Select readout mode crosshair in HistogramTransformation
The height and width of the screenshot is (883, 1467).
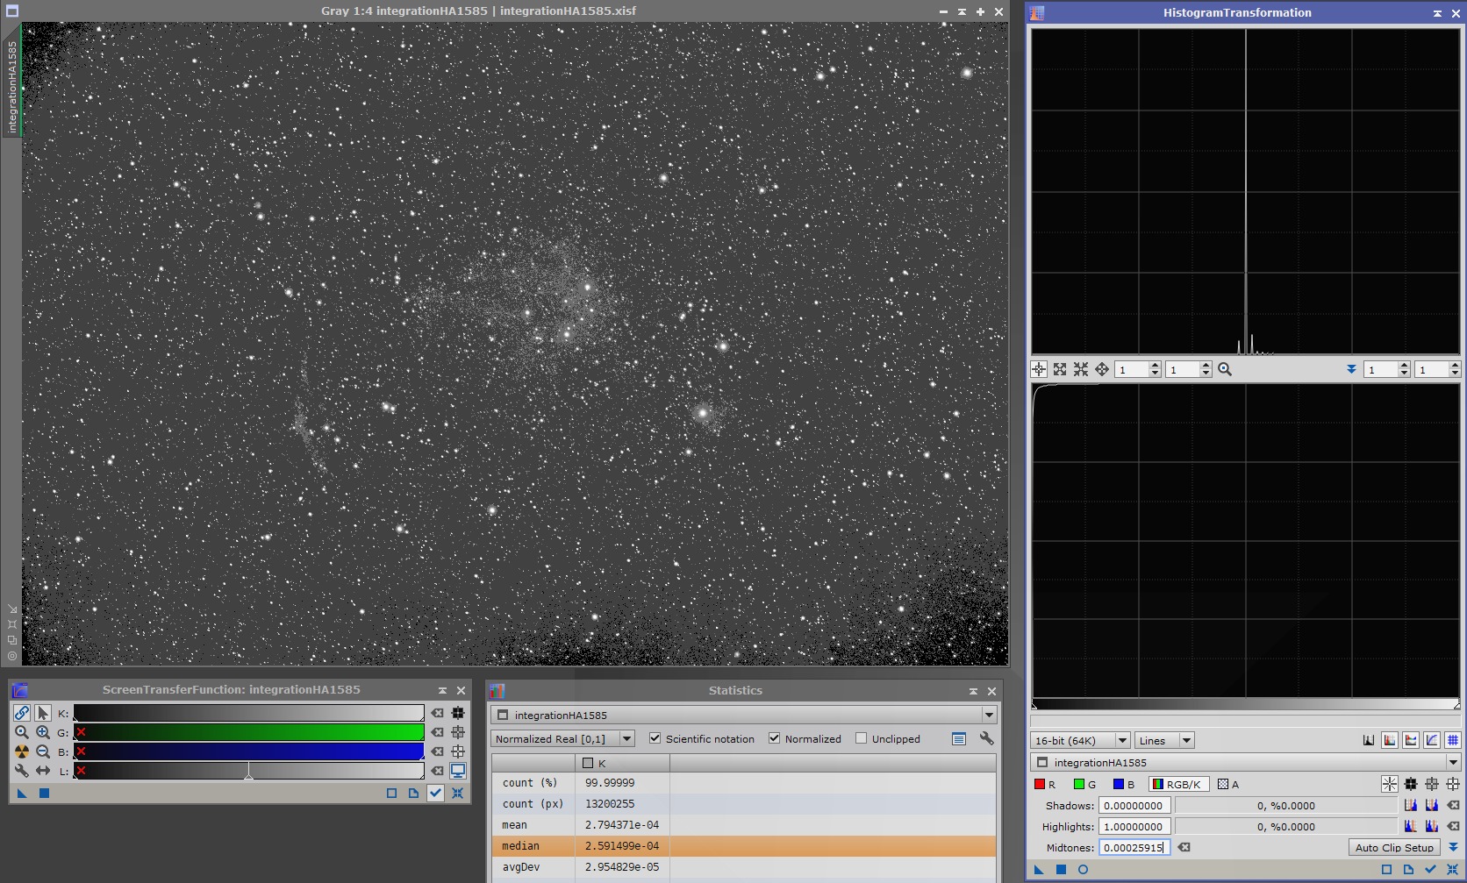[1039, 369]
